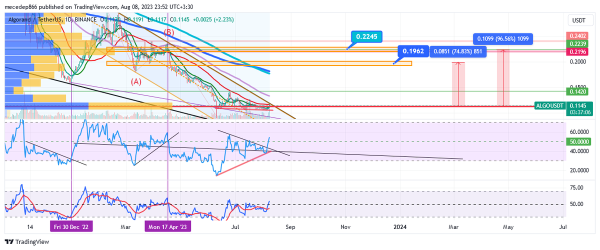This screenshot has height=250, width=600.
Task: Select the blue 0.1962 price callout
Action: click(x=412, y=50)
